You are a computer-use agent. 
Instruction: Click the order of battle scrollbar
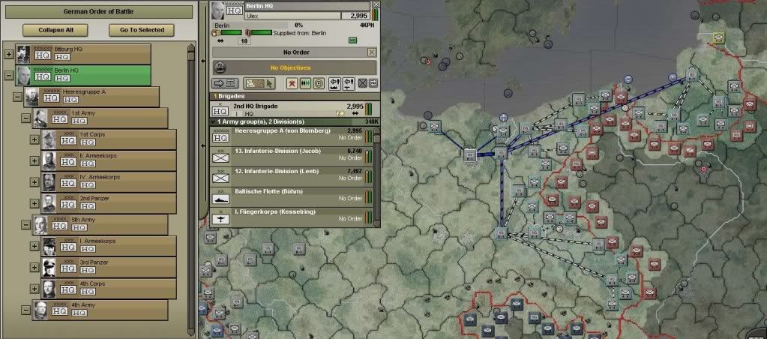point(191,188)
